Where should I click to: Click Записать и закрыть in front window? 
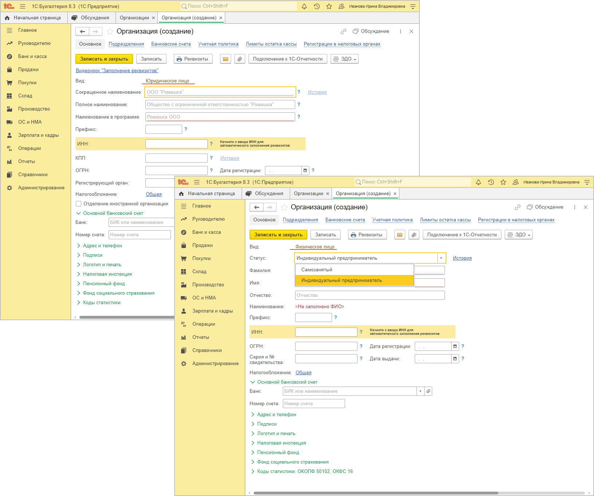tap(278, 235)
